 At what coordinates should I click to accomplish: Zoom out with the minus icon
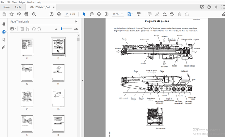pyautogui.click(x=99, y=14)
